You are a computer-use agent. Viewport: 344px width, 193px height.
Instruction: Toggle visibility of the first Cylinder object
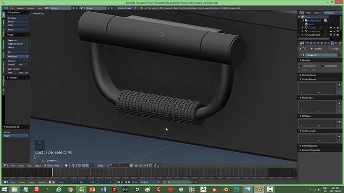pyautogui.click(x=331, y=28)
